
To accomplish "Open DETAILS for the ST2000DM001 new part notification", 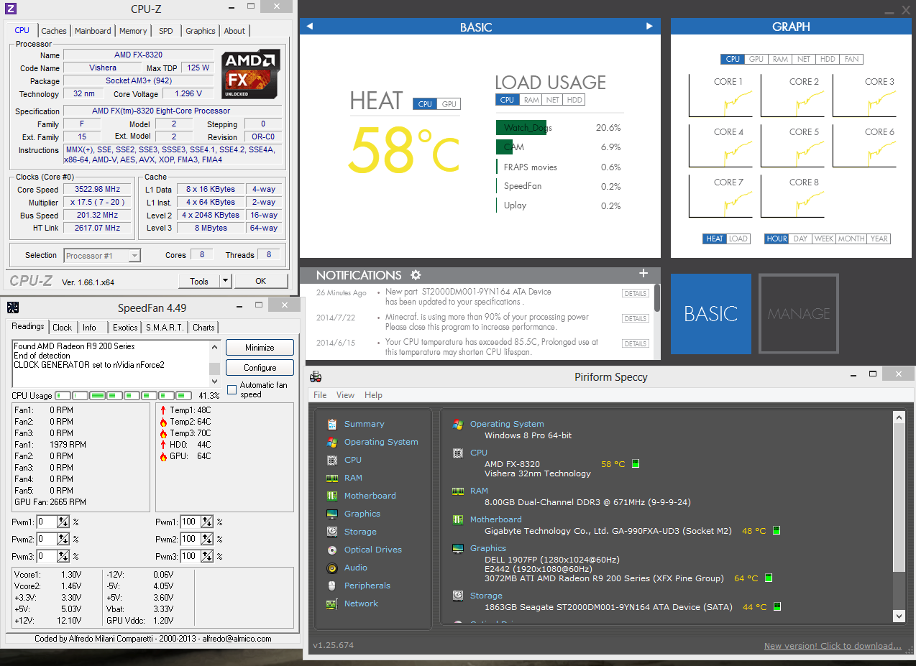I will point(636,293).
